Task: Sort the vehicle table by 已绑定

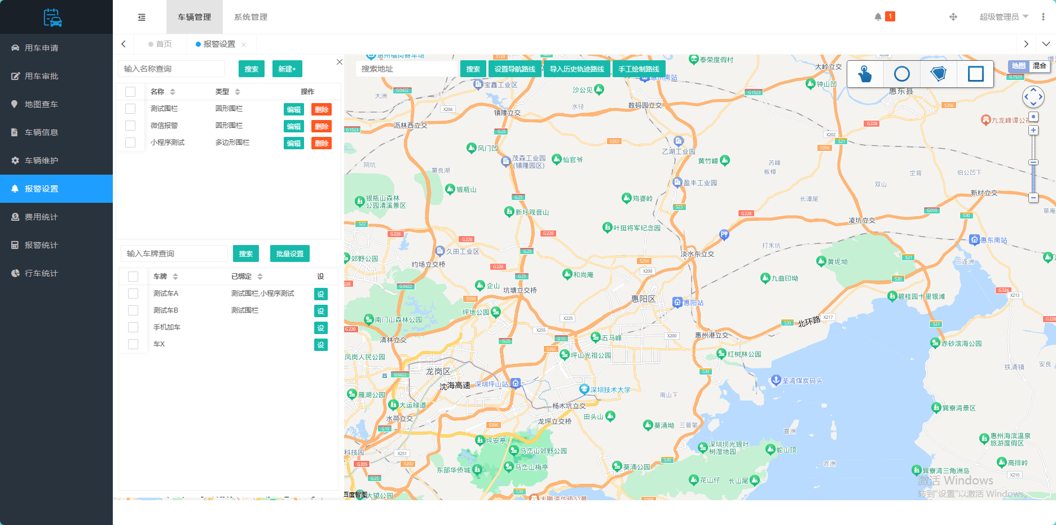Action: pyautogui.click(x=260, y=277)
